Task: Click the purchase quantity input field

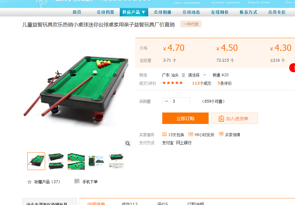Action: pos(180,101)
